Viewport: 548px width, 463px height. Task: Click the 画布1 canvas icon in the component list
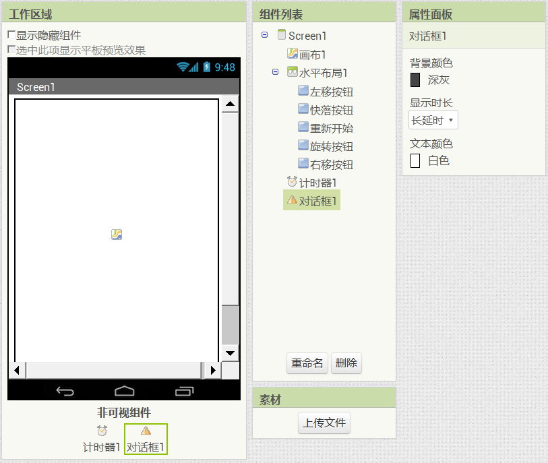(x=293, y=55)
